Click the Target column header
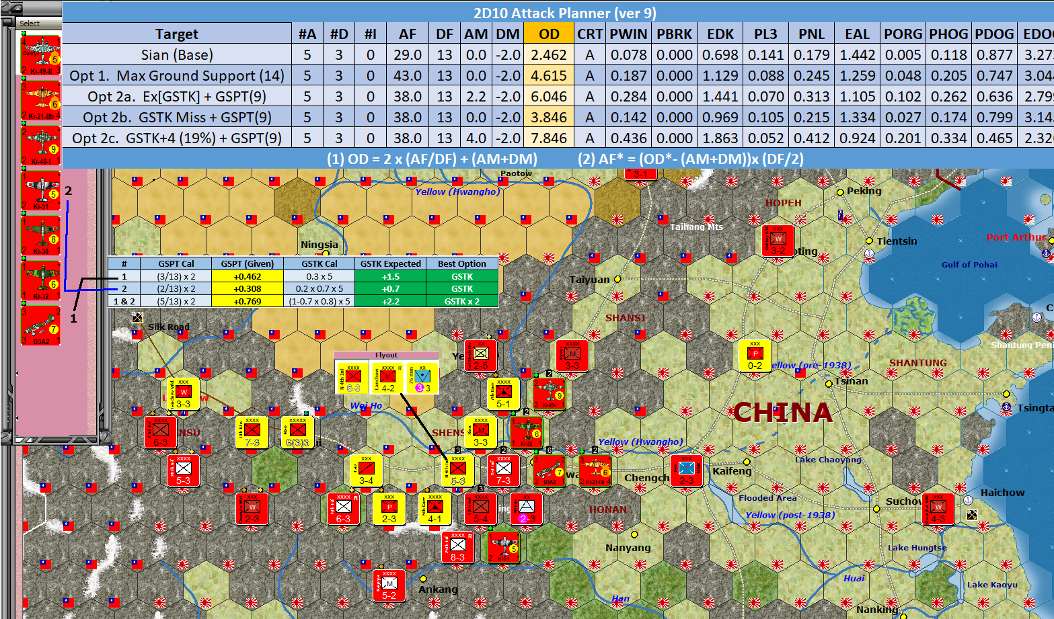Viewport: 1054px width, 619px height. (177, 34)
